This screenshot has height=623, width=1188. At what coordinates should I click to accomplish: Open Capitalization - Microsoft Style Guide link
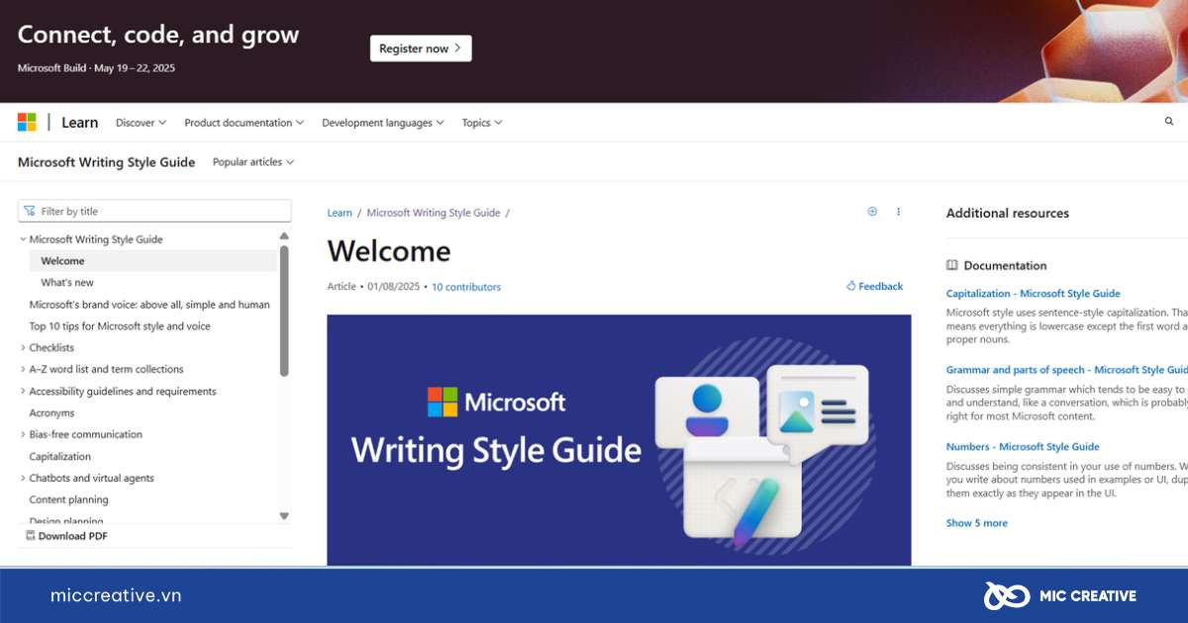[1034, 294]
